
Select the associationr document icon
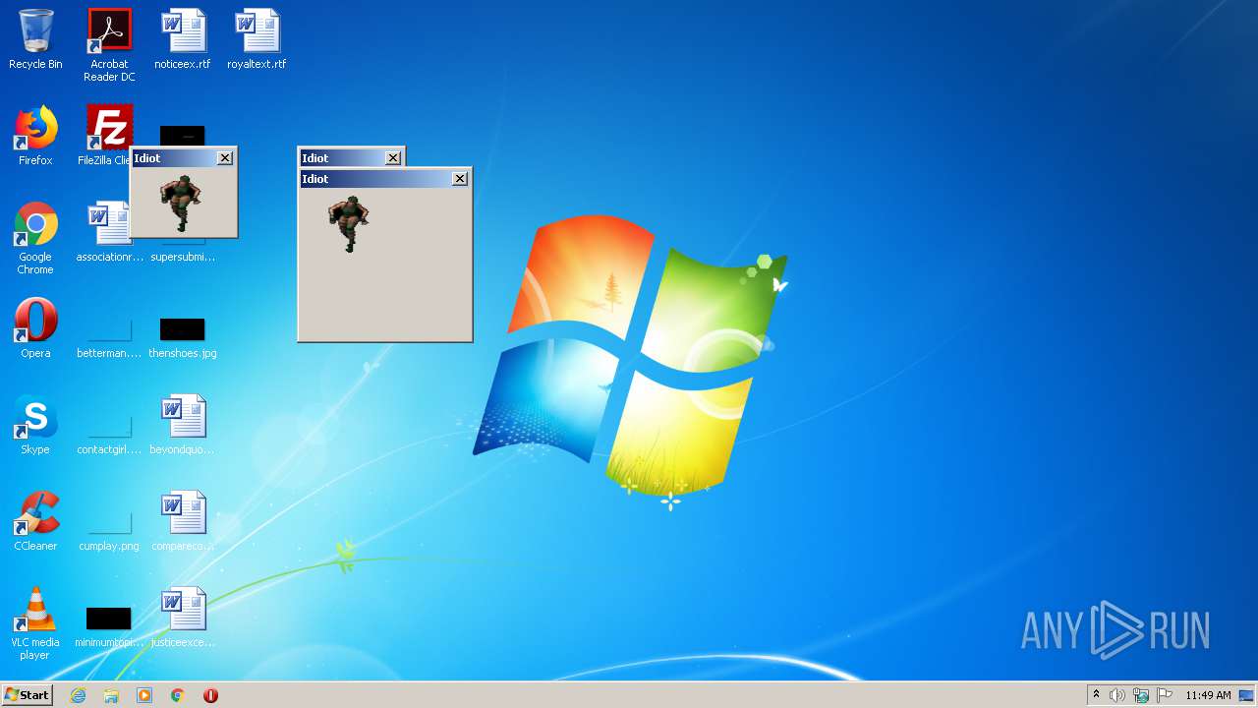tap(108, 232)
